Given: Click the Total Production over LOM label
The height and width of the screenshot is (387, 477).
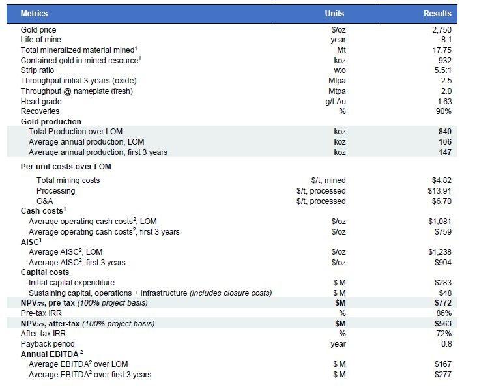Looking at the screenshot, I should click(76, 132).
